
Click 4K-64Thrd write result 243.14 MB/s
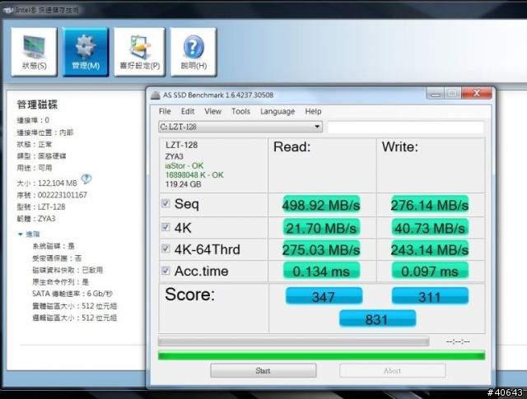(x=430, y=249)
